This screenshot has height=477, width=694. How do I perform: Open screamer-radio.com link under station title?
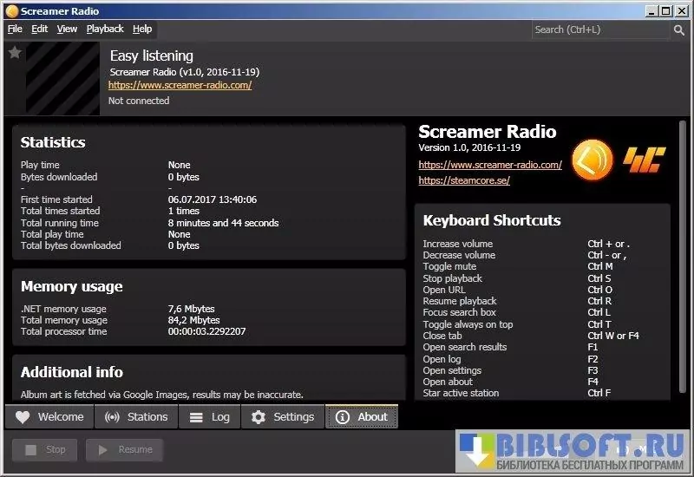[180, 85]
